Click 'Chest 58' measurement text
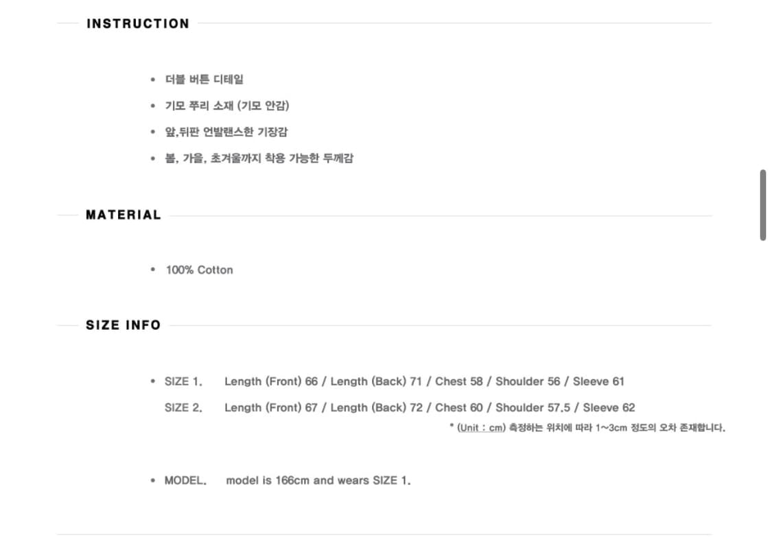 tap(459, 381)
